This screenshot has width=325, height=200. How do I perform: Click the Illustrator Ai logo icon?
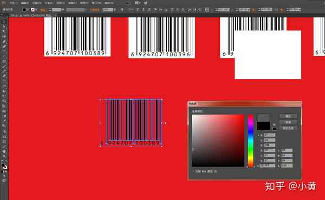click(x=4, y=3)
